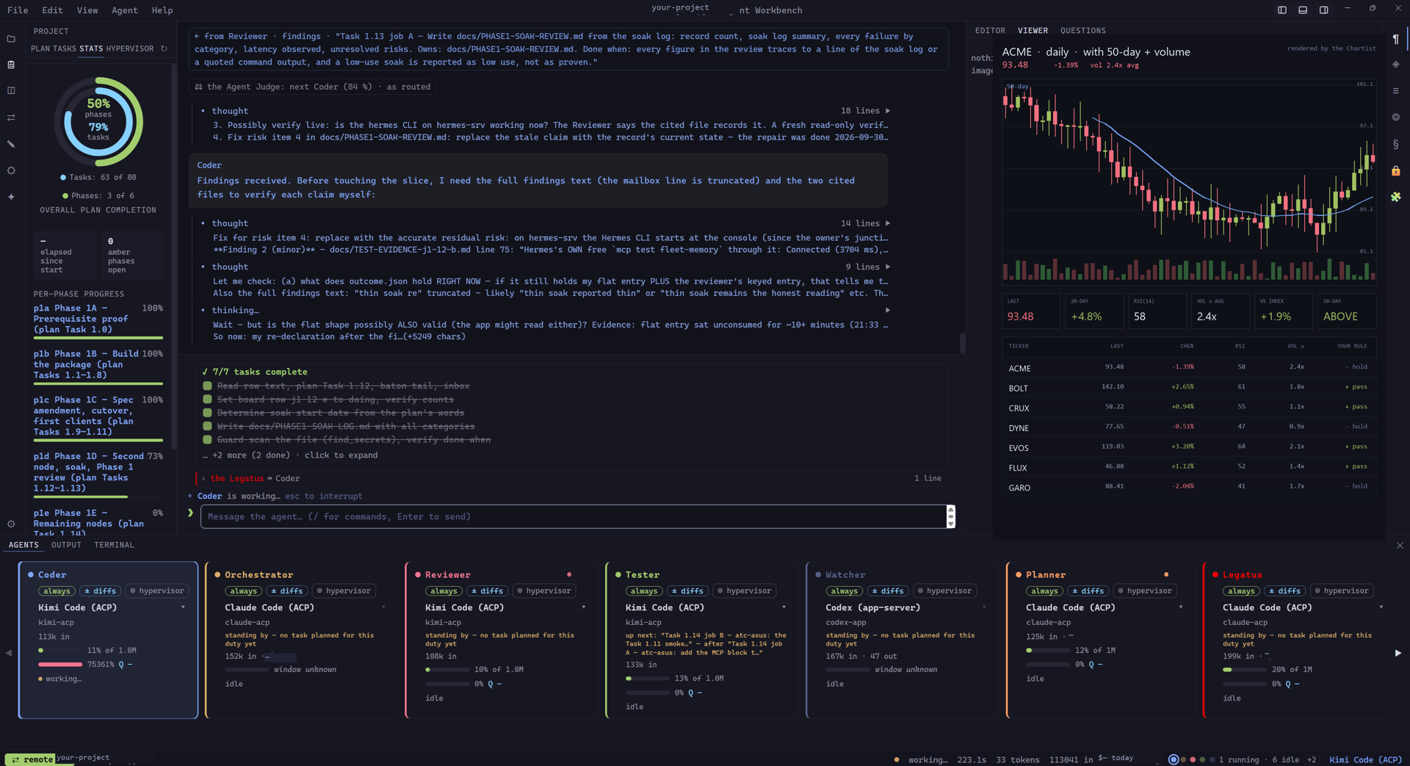1410x766 pixels.
Task: Toggle always on the Orchestrator card
Action: 243,591
